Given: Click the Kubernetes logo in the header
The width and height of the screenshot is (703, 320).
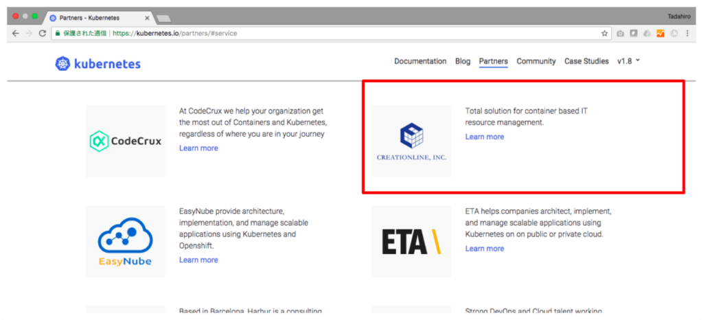Looking at the screenshot, I should tap(97, 64).
